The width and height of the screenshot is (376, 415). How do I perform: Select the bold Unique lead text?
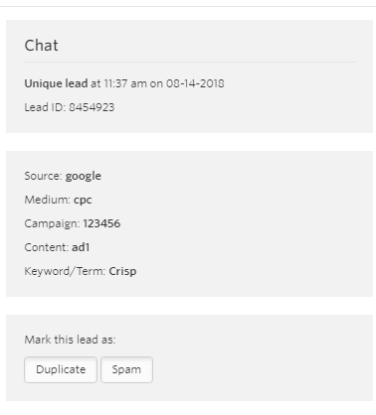56,83
